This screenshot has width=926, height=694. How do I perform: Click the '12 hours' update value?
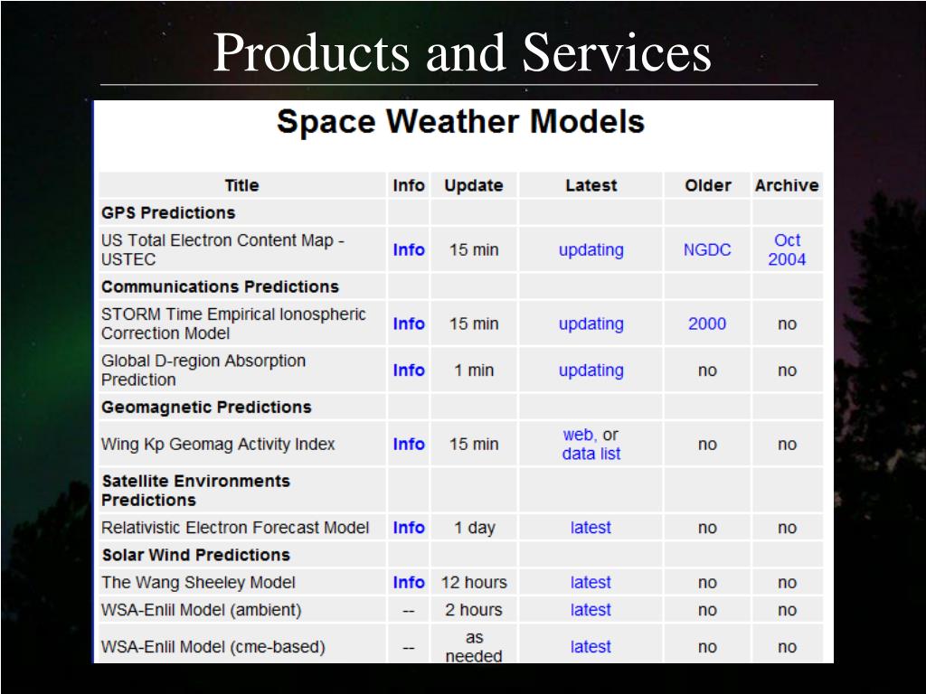[474, 582]
